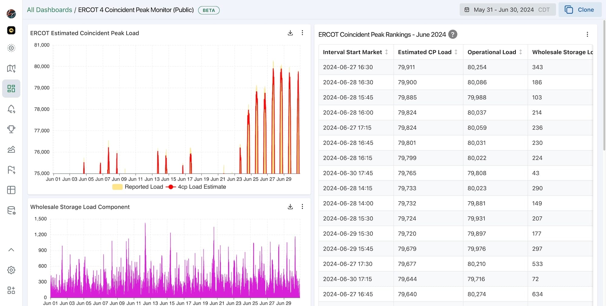Viewport: 606px width, 306px height.
Task: Select the 2024-06-29 15:30 interval cell
Action: click(356, 234)
